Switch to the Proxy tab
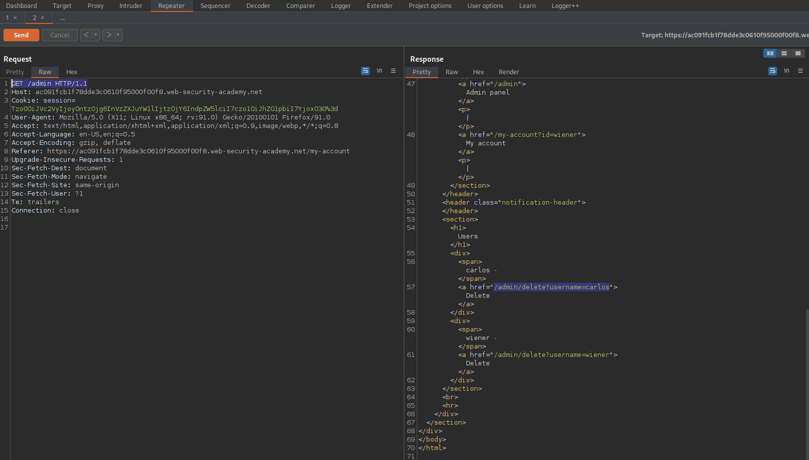 pyautogui.click(x=96, y=6)
